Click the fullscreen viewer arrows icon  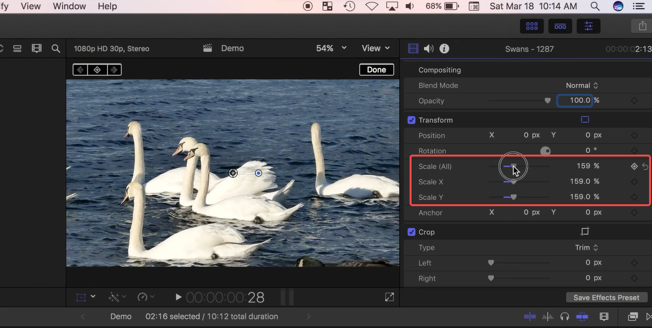point(389,296)
